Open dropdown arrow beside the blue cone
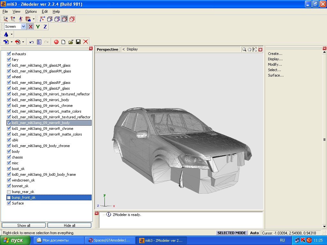Screen dimensions: 327x245 click(x=12, y=34)
